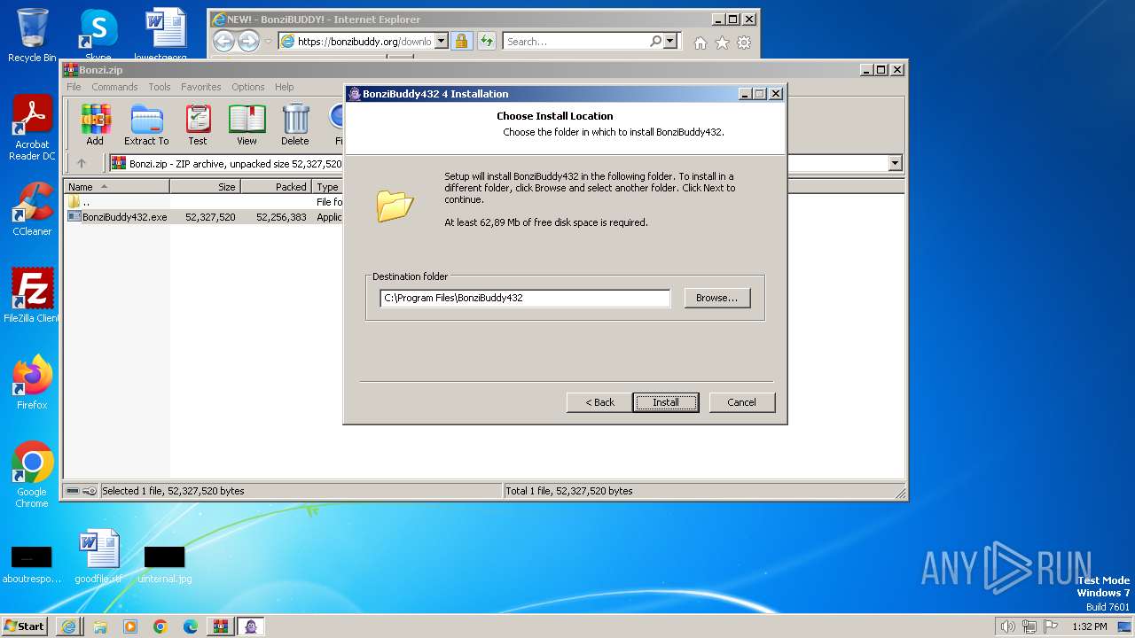Image resolution: width=1135 pixels, height=638 pixels.
Task: Click the IE Search box
Action: [576, 42]
